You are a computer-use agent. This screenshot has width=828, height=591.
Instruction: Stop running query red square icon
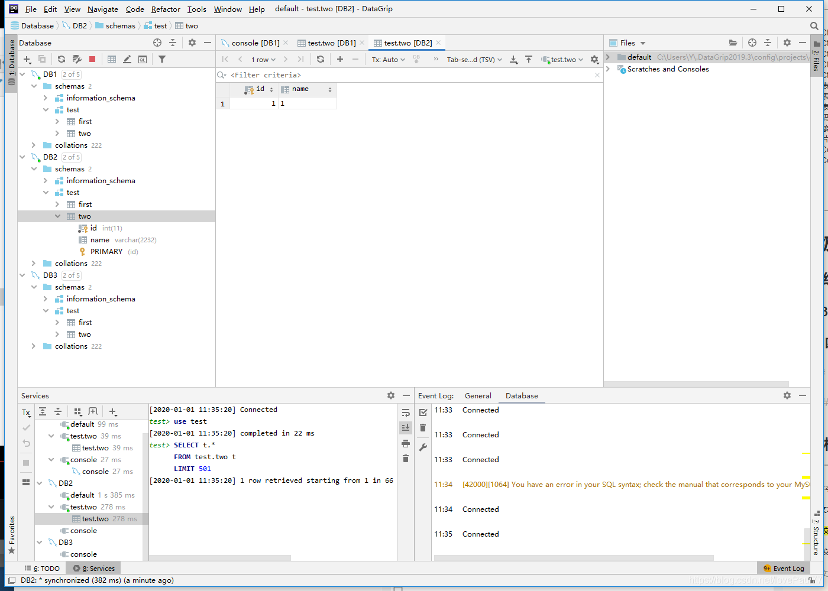[x=92, y=59]
